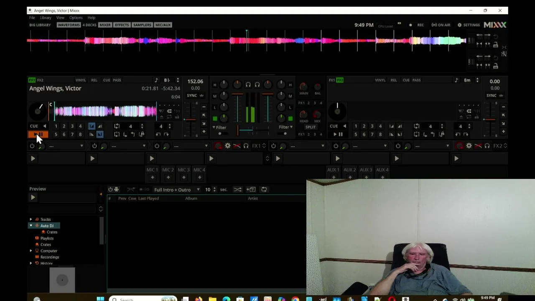Click the deck 2 musical key note icon

pyautogui.click(x=456, y=80)
